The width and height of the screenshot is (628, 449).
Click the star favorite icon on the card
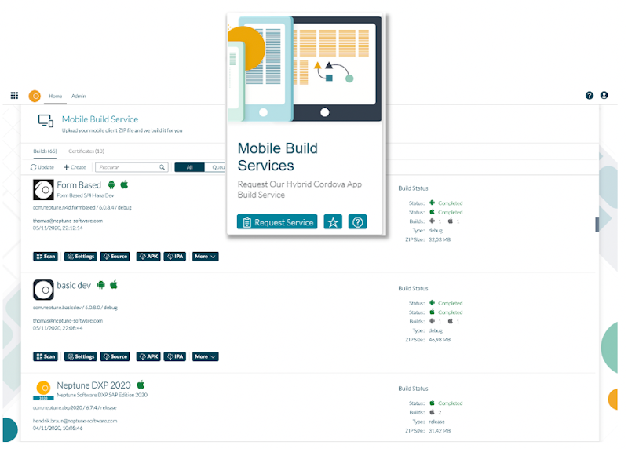[x=333, y=222]
